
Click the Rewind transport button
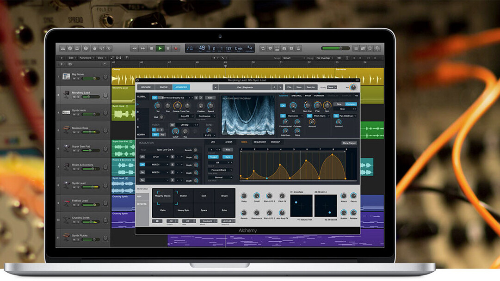click(x=134, y=48)
